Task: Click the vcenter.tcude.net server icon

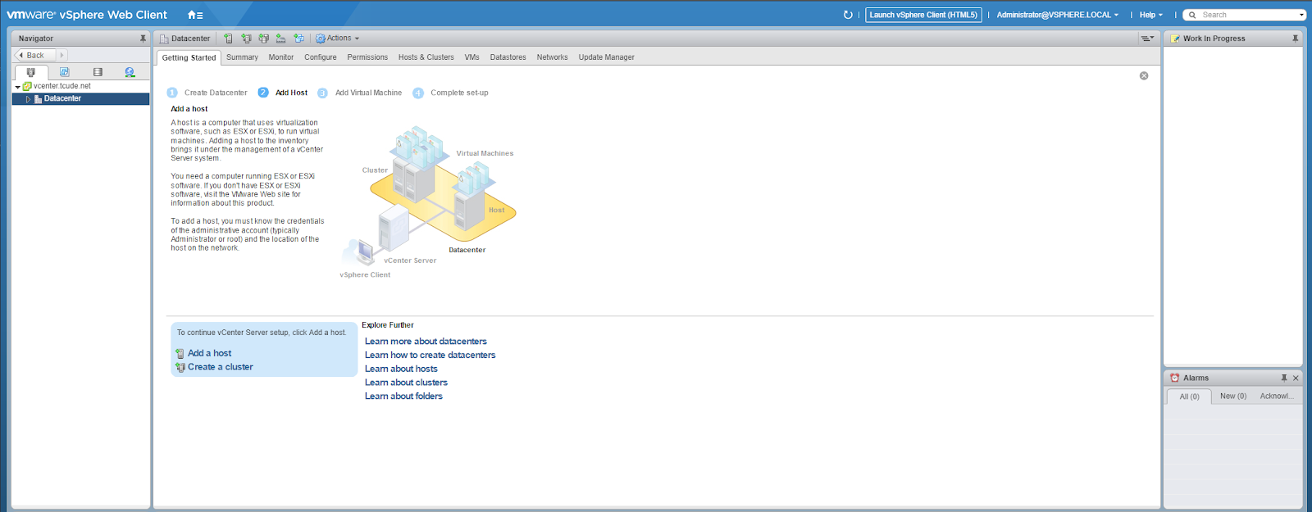Action: click(x=27, y=86)
